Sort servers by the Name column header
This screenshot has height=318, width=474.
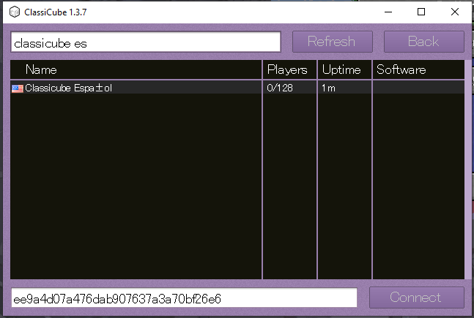pyautogui.click(x=136, y=69)
